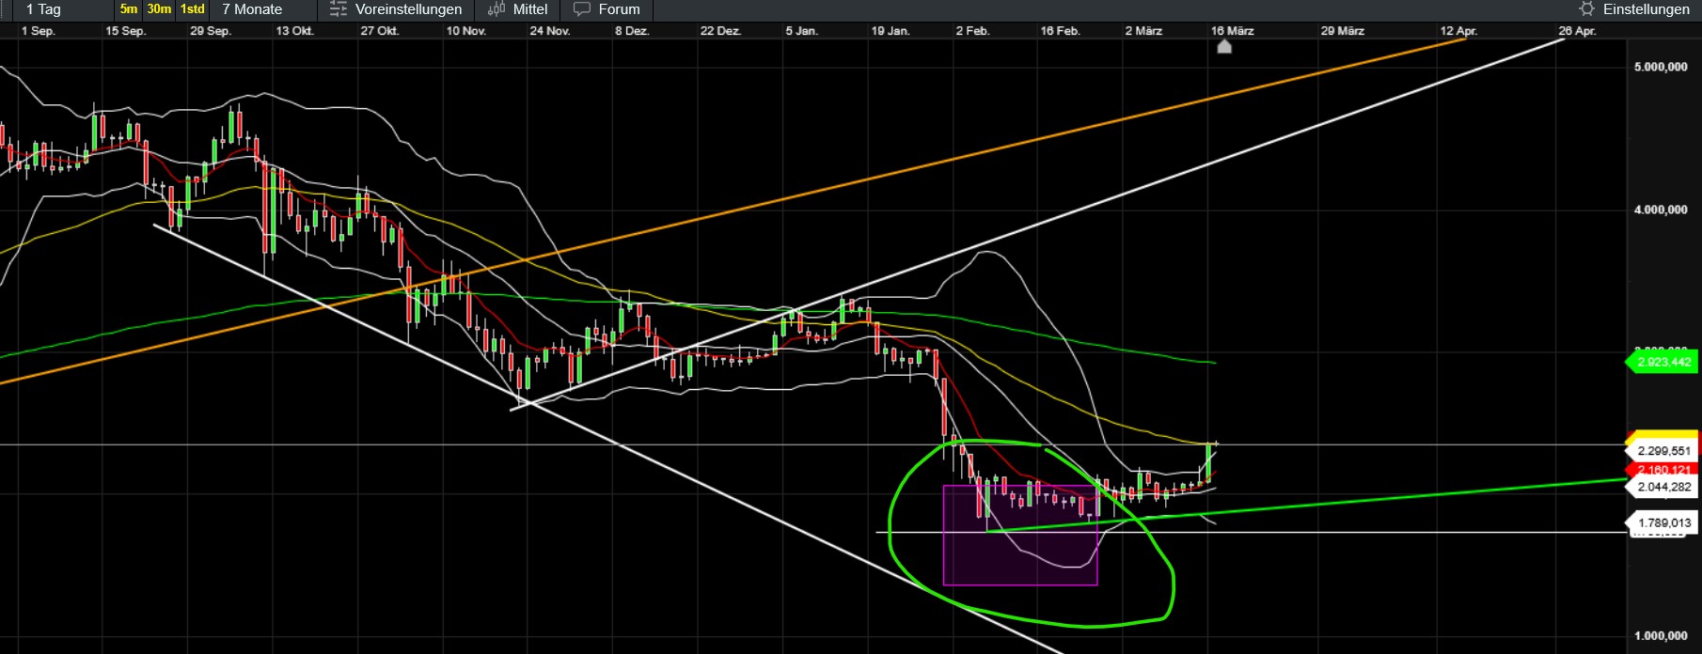Select the red 2.160,121 price tag
Screen dimensions: 1702x654
(x=1663, y=469)
